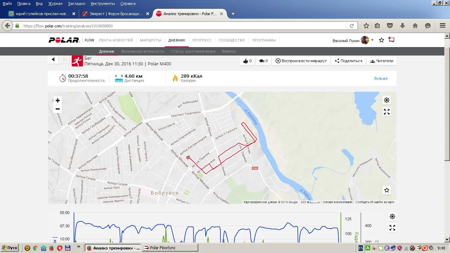Open the Закладки menu

(x=77, y=4)
